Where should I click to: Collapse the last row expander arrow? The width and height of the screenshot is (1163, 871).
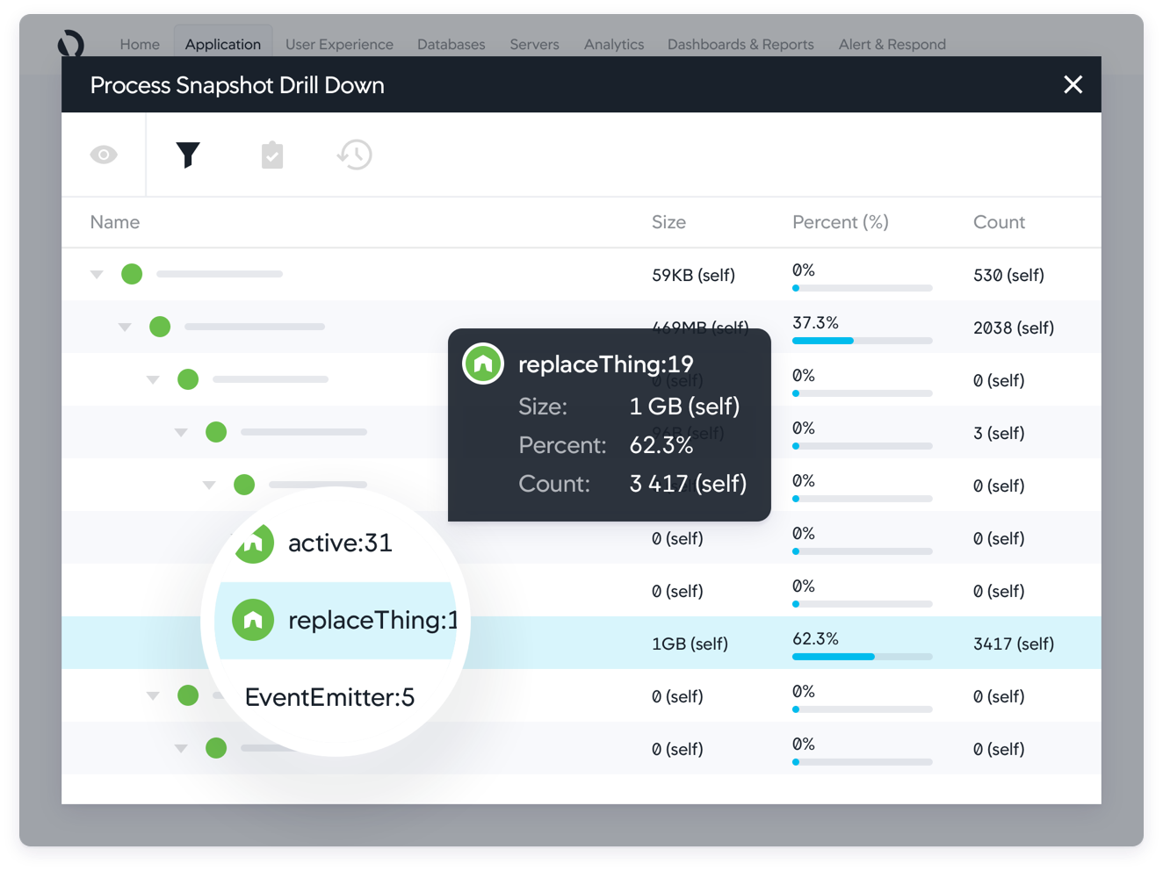point(181,749)
